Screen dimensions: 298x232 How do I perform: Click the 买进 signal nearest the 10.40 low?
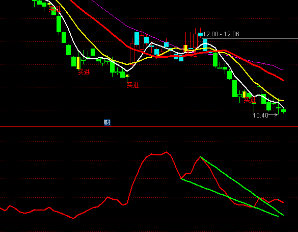pyautogui.click(x=250, y=100)
